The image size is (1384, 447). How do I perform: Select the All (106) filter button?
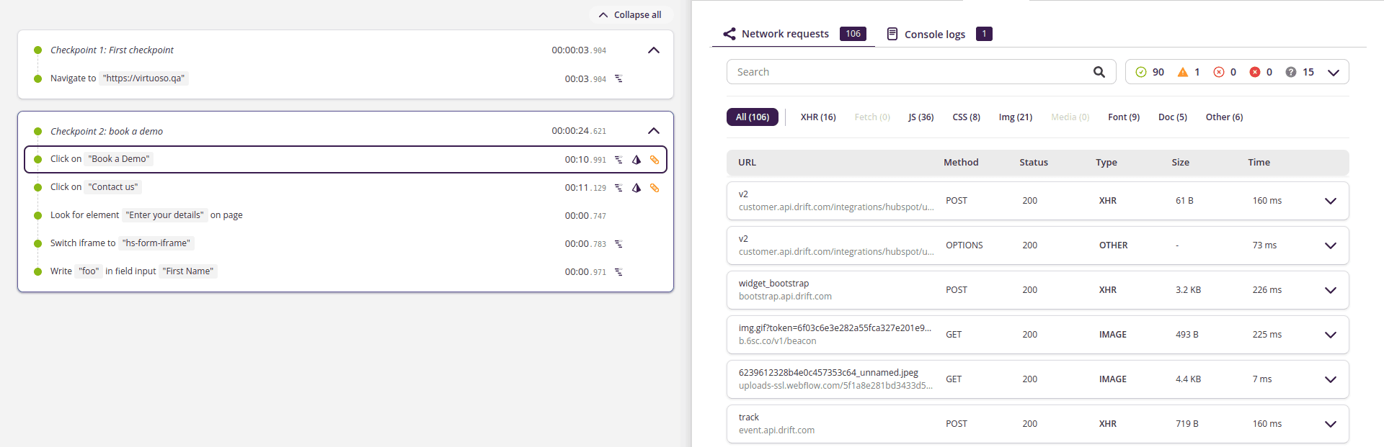point(752,117)
